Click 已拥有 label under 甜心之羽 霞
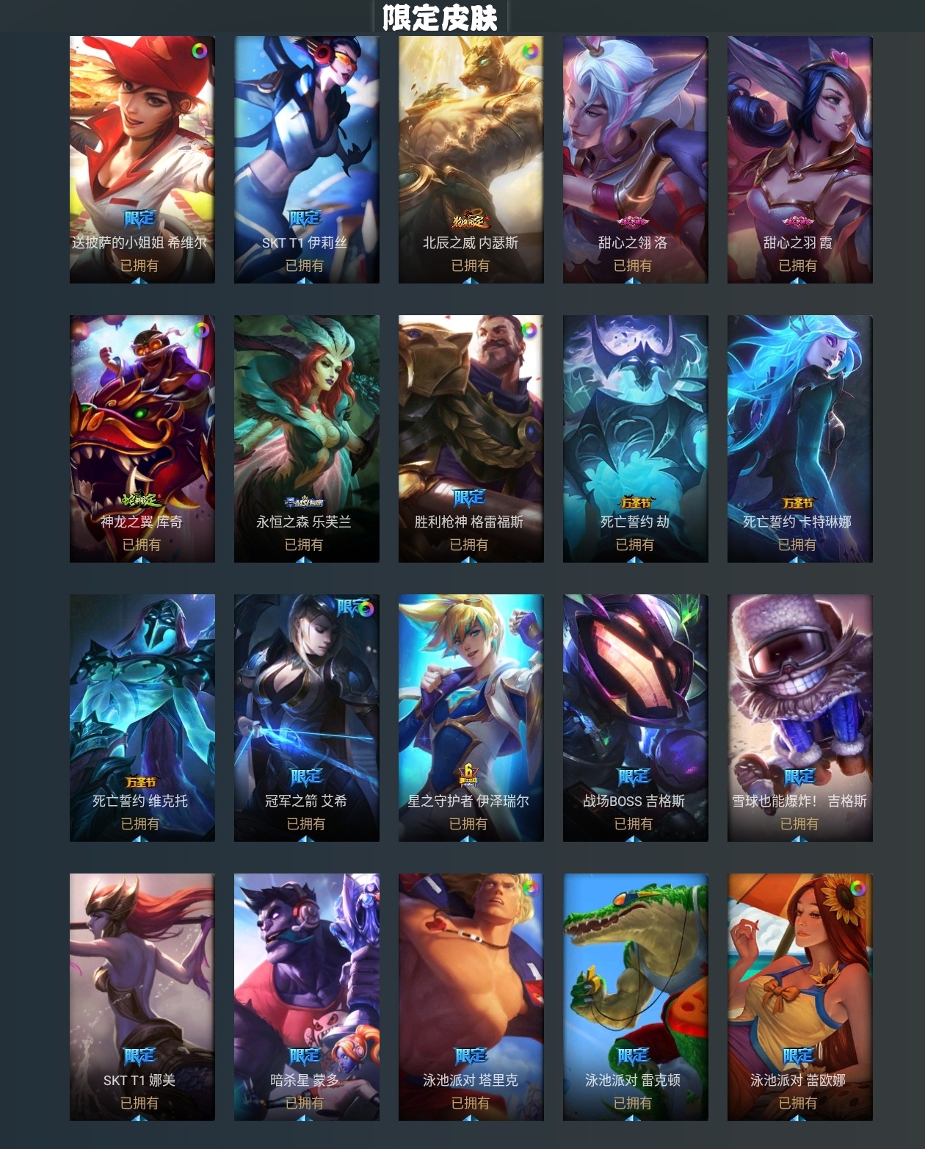This screenshot has width=925, height=1149. click(x=798, y=265)
